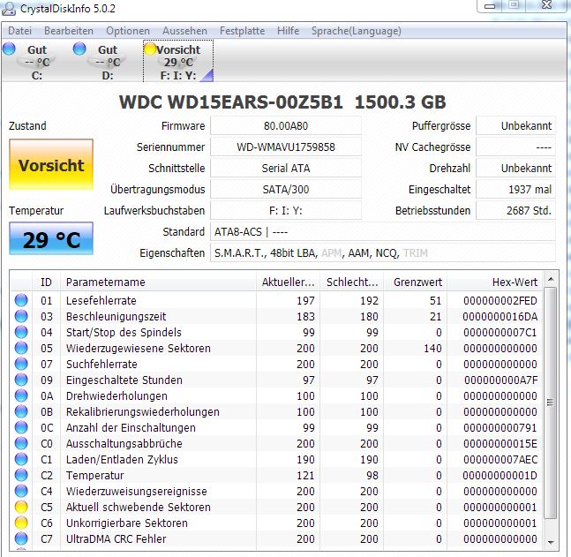Click the SMART list vertical scrollbar thumb
The image size is (571, 557).
point(551,403)
